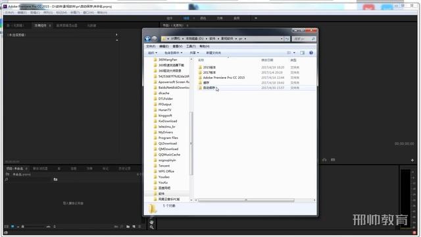Viewport: 421px width, 237px height.
Task: Select the 2015版本 folder
Action: click(209, 67)
